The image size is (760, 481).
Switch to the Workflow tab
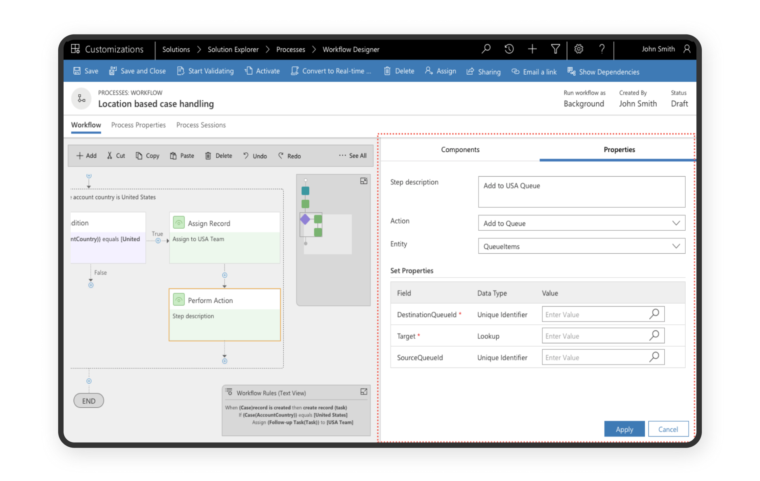pos(86,125)
